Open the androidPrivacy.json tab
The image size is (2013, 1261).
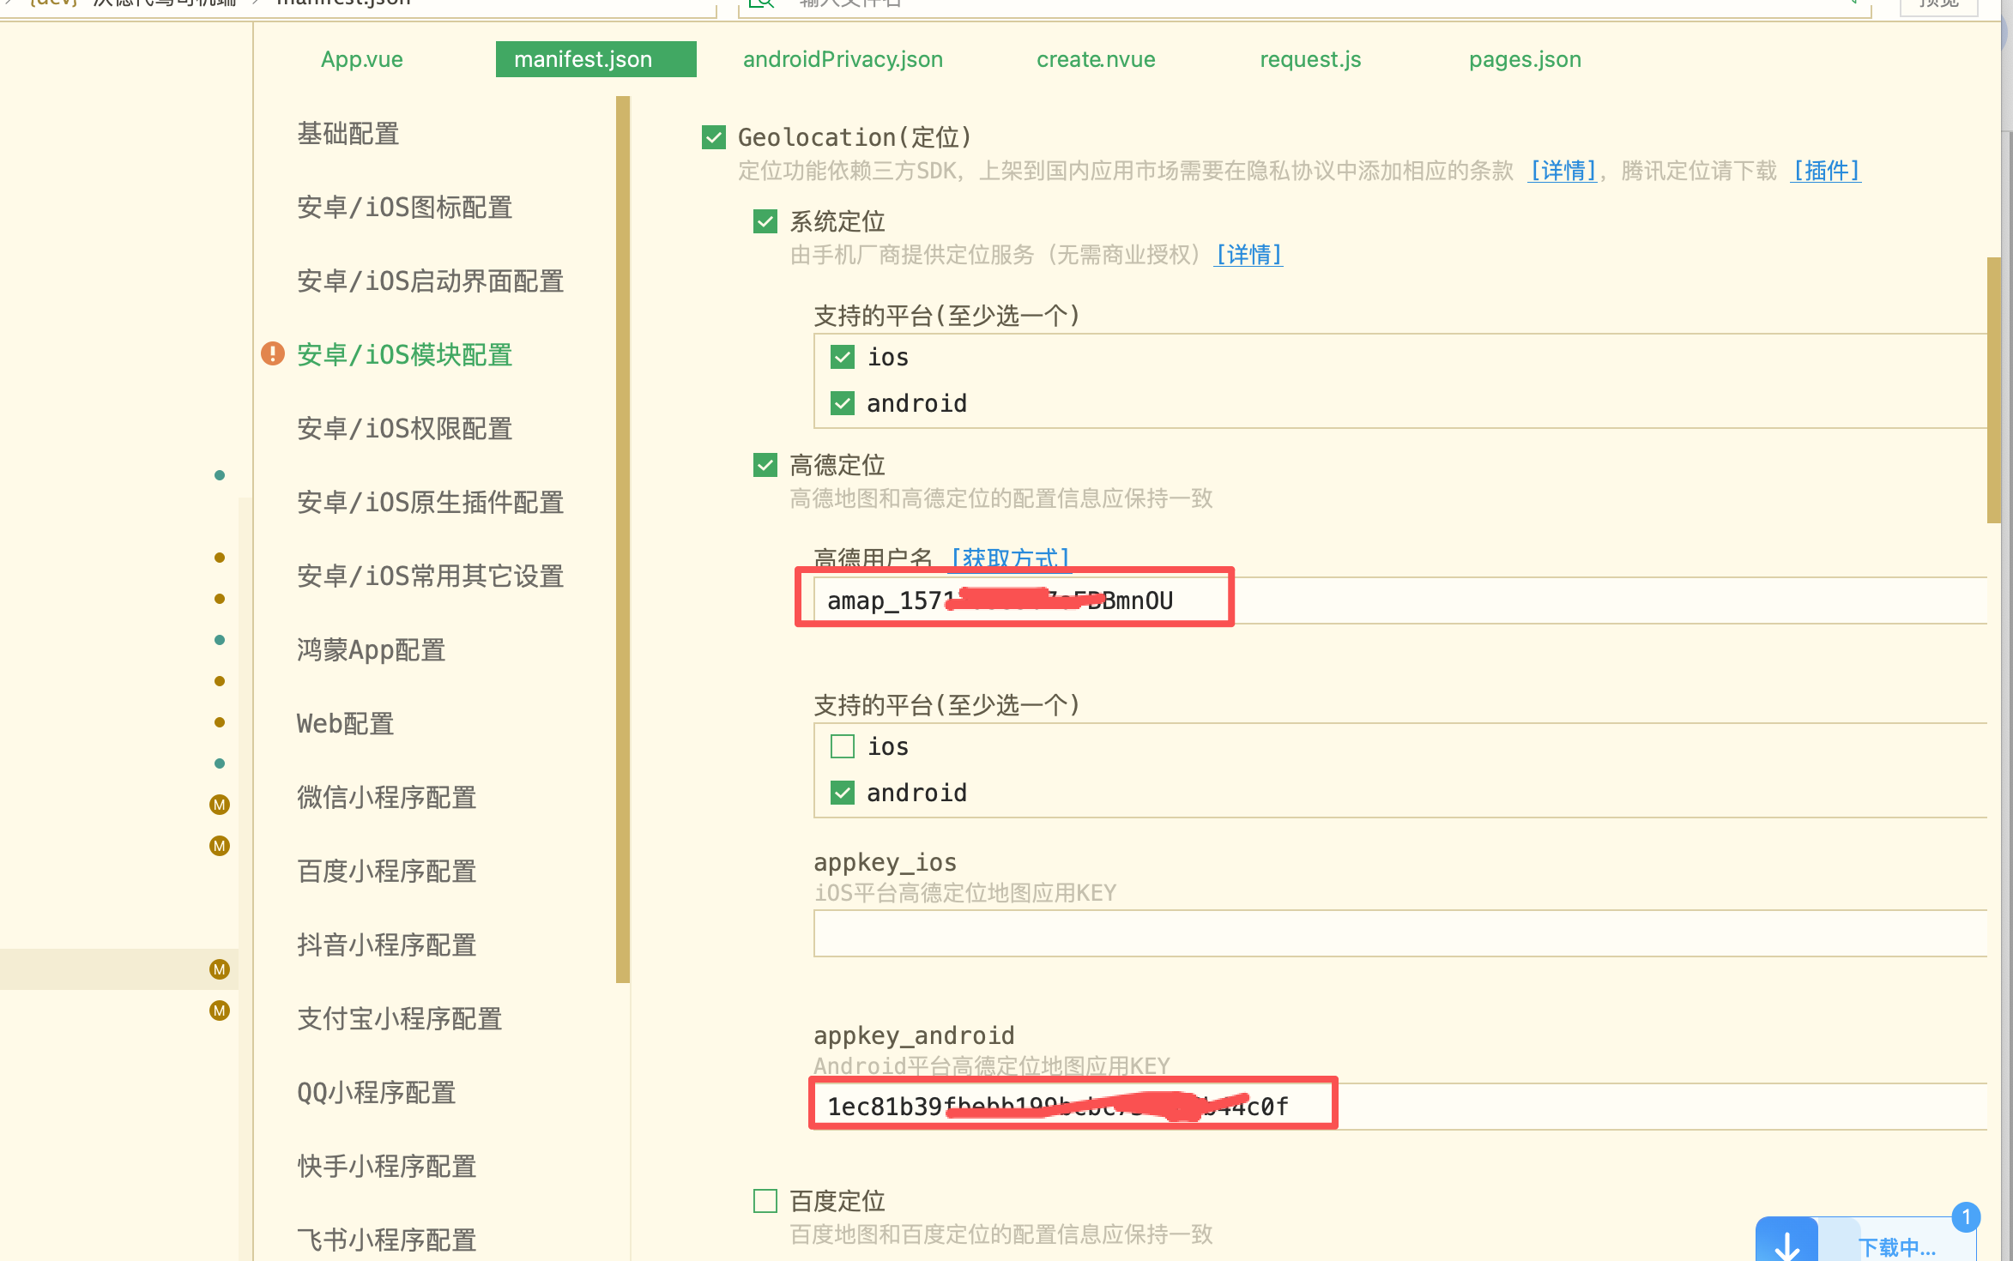pyautogui.click(x=843, y=59)
